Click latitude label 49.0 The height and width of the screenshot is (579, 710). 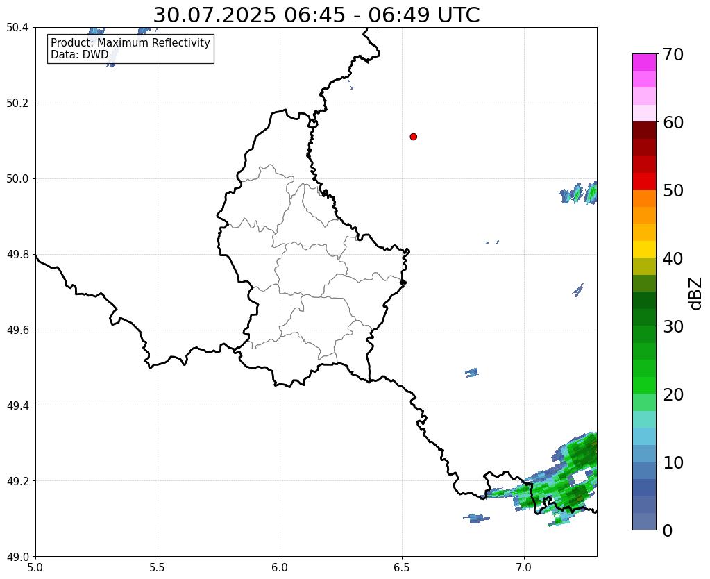coord(17,557)
